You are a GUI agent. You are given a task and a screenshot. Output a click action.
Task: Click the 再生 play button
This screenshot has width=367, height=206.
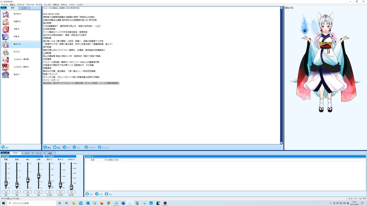[47, 147]
